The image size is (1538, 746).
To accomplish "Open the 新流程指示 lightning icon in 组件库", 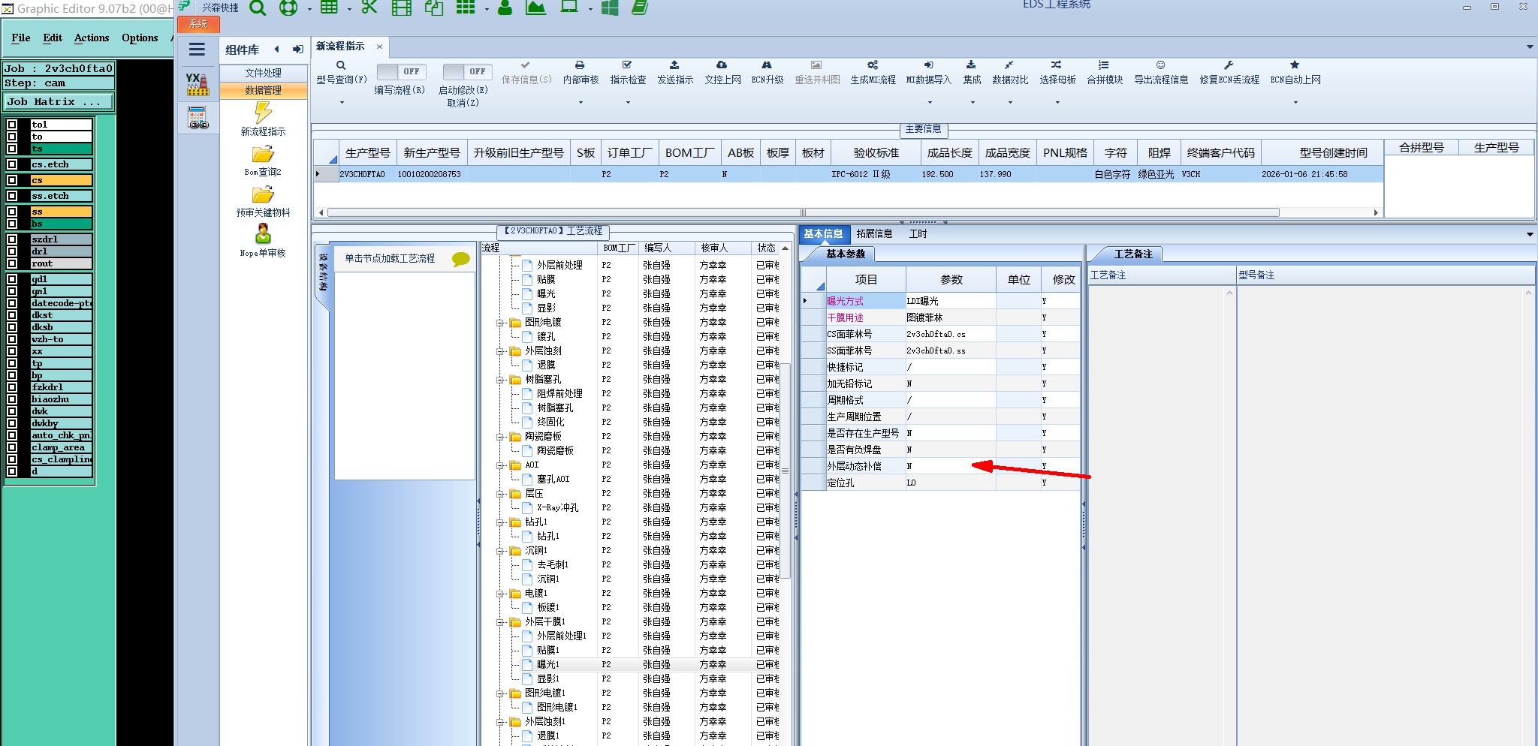I will coord(263,113).
